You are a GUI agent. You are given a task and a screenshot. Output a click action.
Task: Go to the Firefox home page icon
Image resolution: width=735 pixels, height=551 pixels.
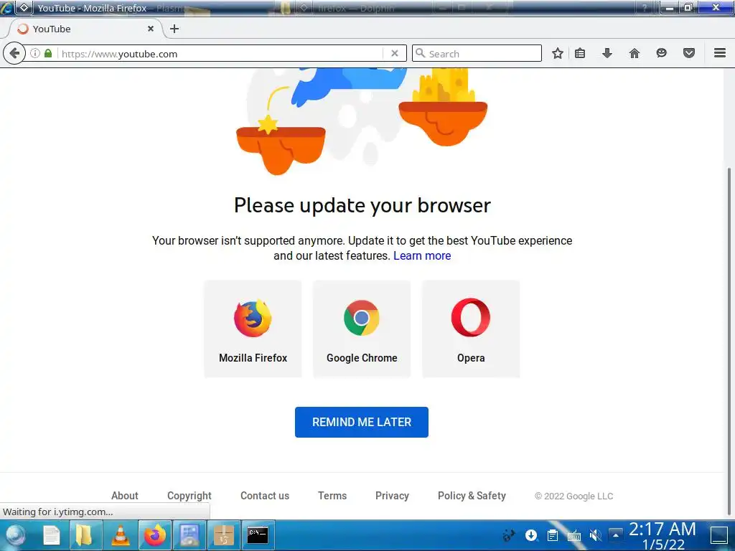click(635, 53)
